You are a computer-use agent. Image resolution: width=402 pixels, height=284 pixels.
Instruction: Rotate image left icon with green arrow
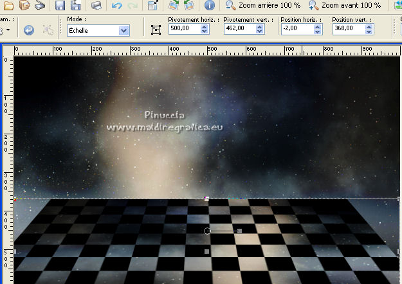click(189, 5)
